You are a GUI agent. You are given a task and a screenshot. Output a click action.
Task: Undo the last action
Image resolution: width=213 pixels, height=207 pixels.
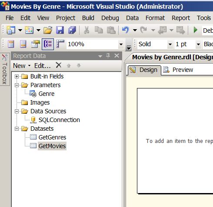pyautogui.click(x=126, y=30)
